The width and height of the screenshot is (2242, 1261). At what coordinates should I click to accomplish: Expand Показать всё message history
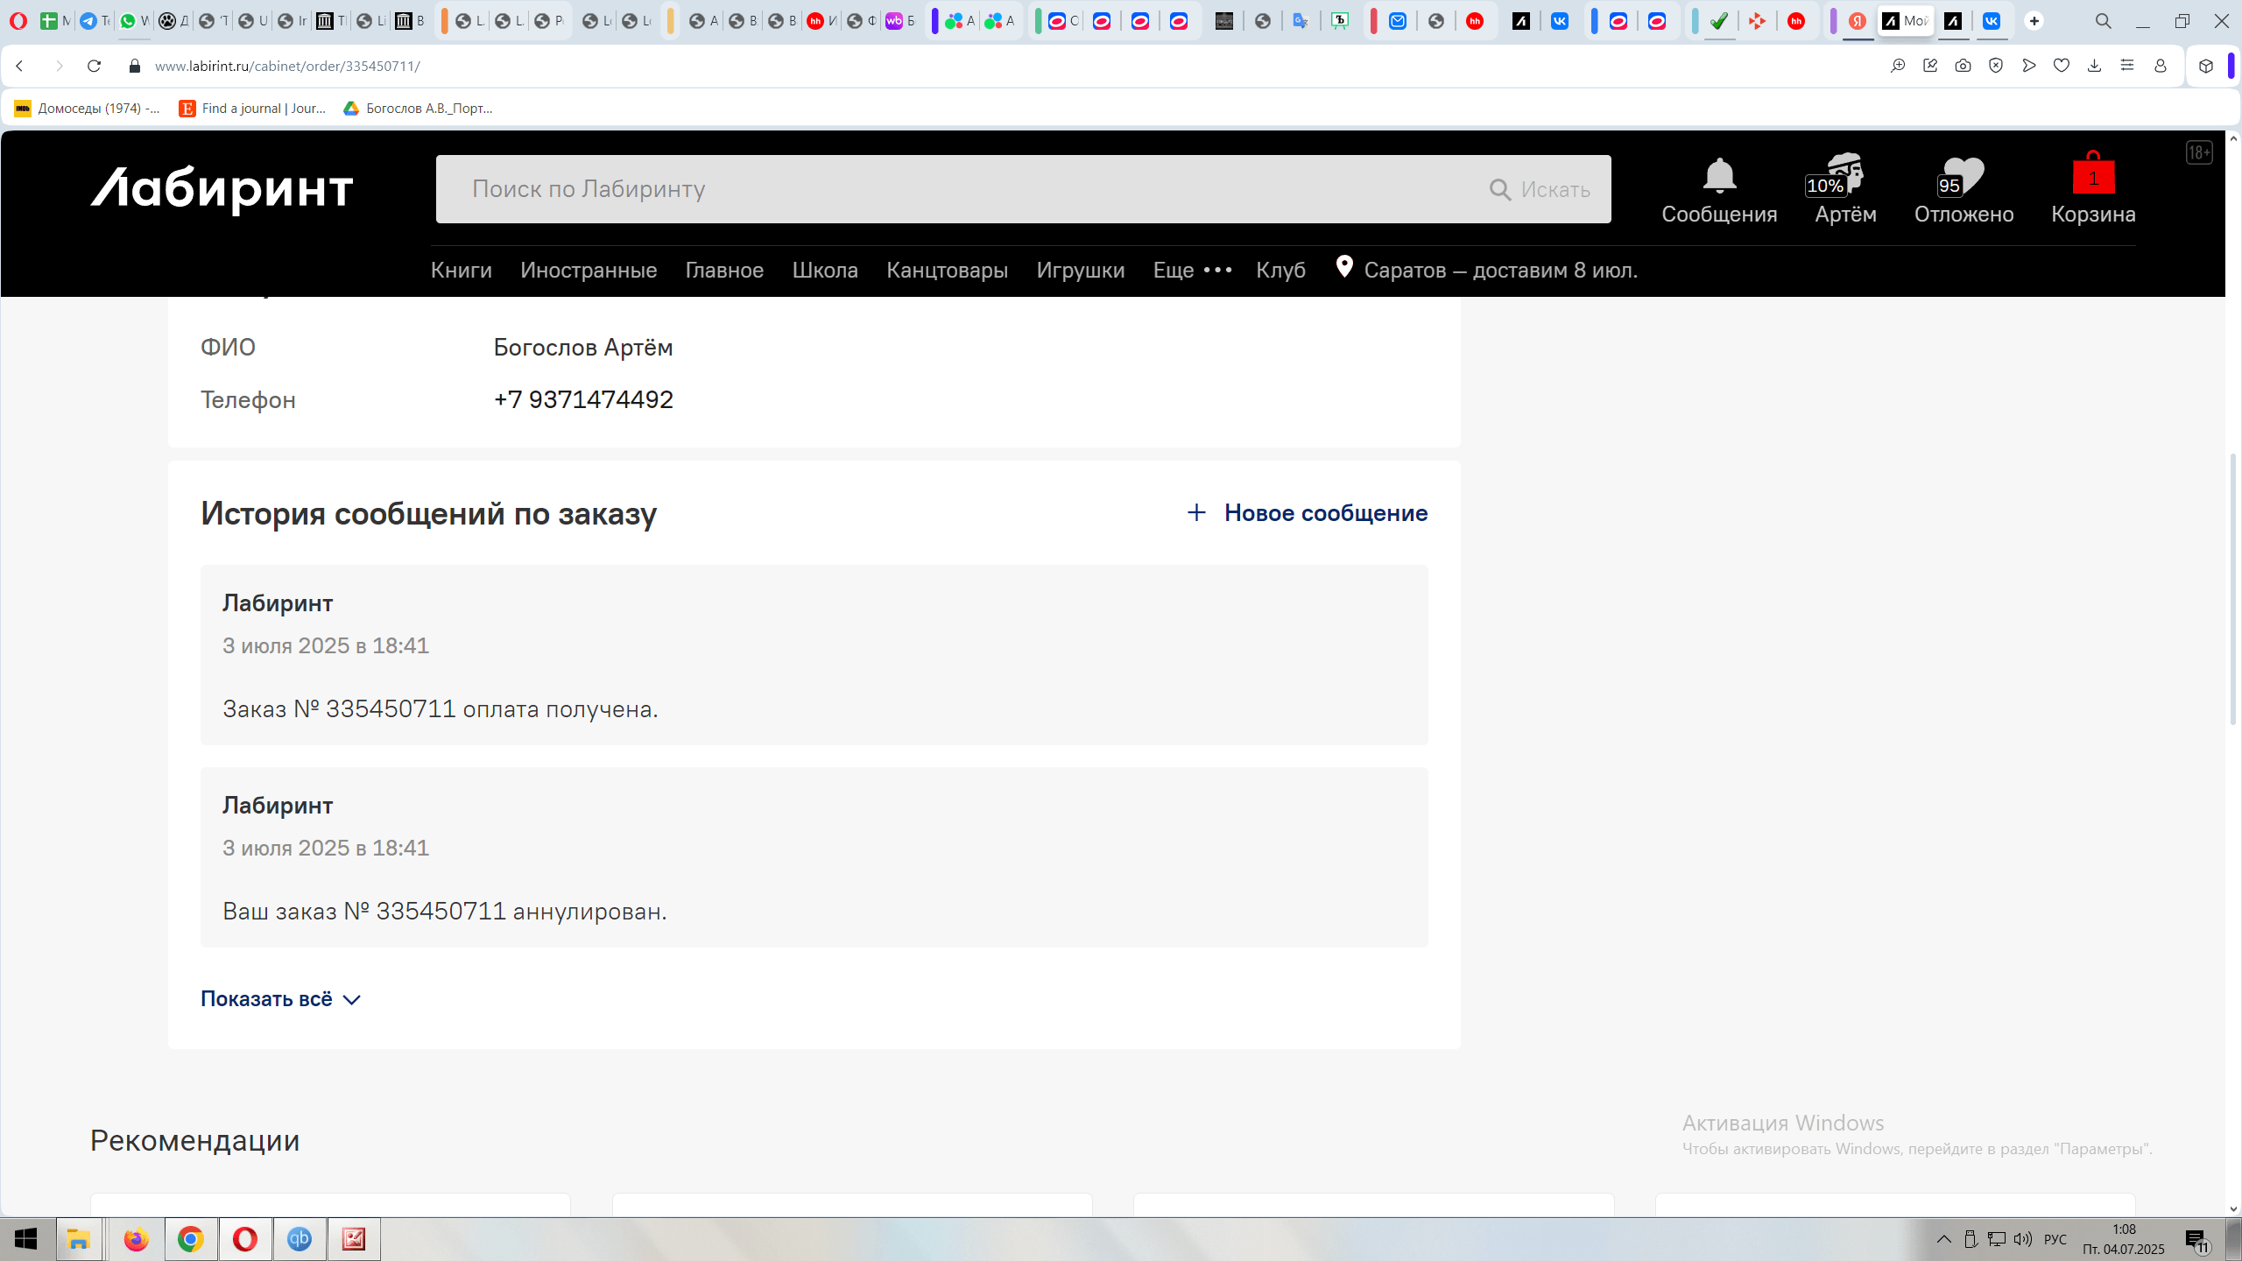pos(280,999)
